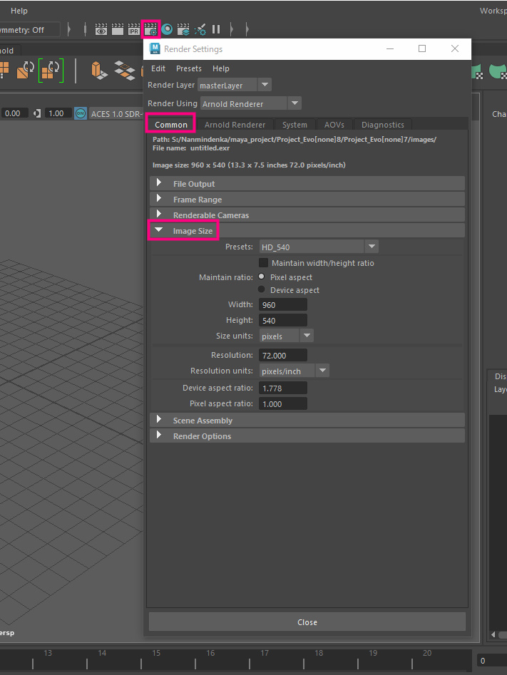507x675 pixels.
Task: Click the orange extruded box shelf icon
Action: (x=99, y=70)
